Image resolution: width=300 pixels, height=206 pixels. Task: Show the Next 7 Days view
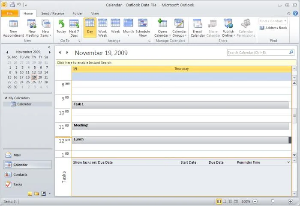[x=74, y=24]
